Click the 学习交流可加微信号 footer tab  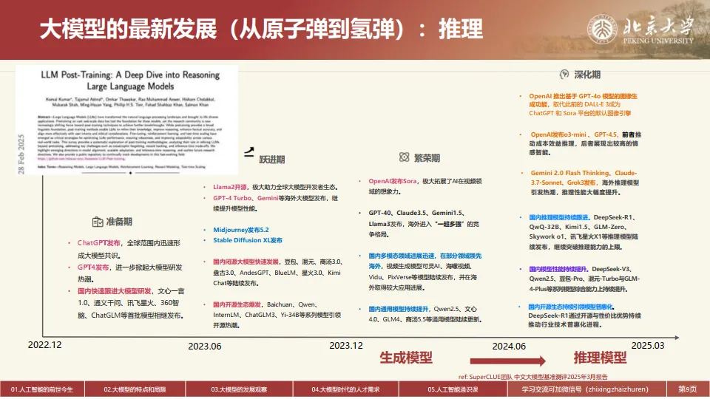(x=586, y=389)
